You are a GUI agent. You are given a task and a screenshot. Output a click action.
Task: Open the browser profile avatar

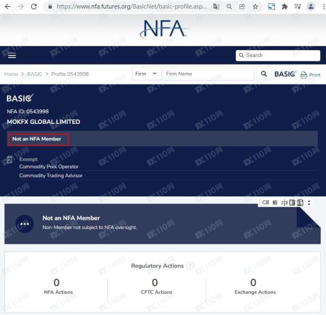point(311,6)
